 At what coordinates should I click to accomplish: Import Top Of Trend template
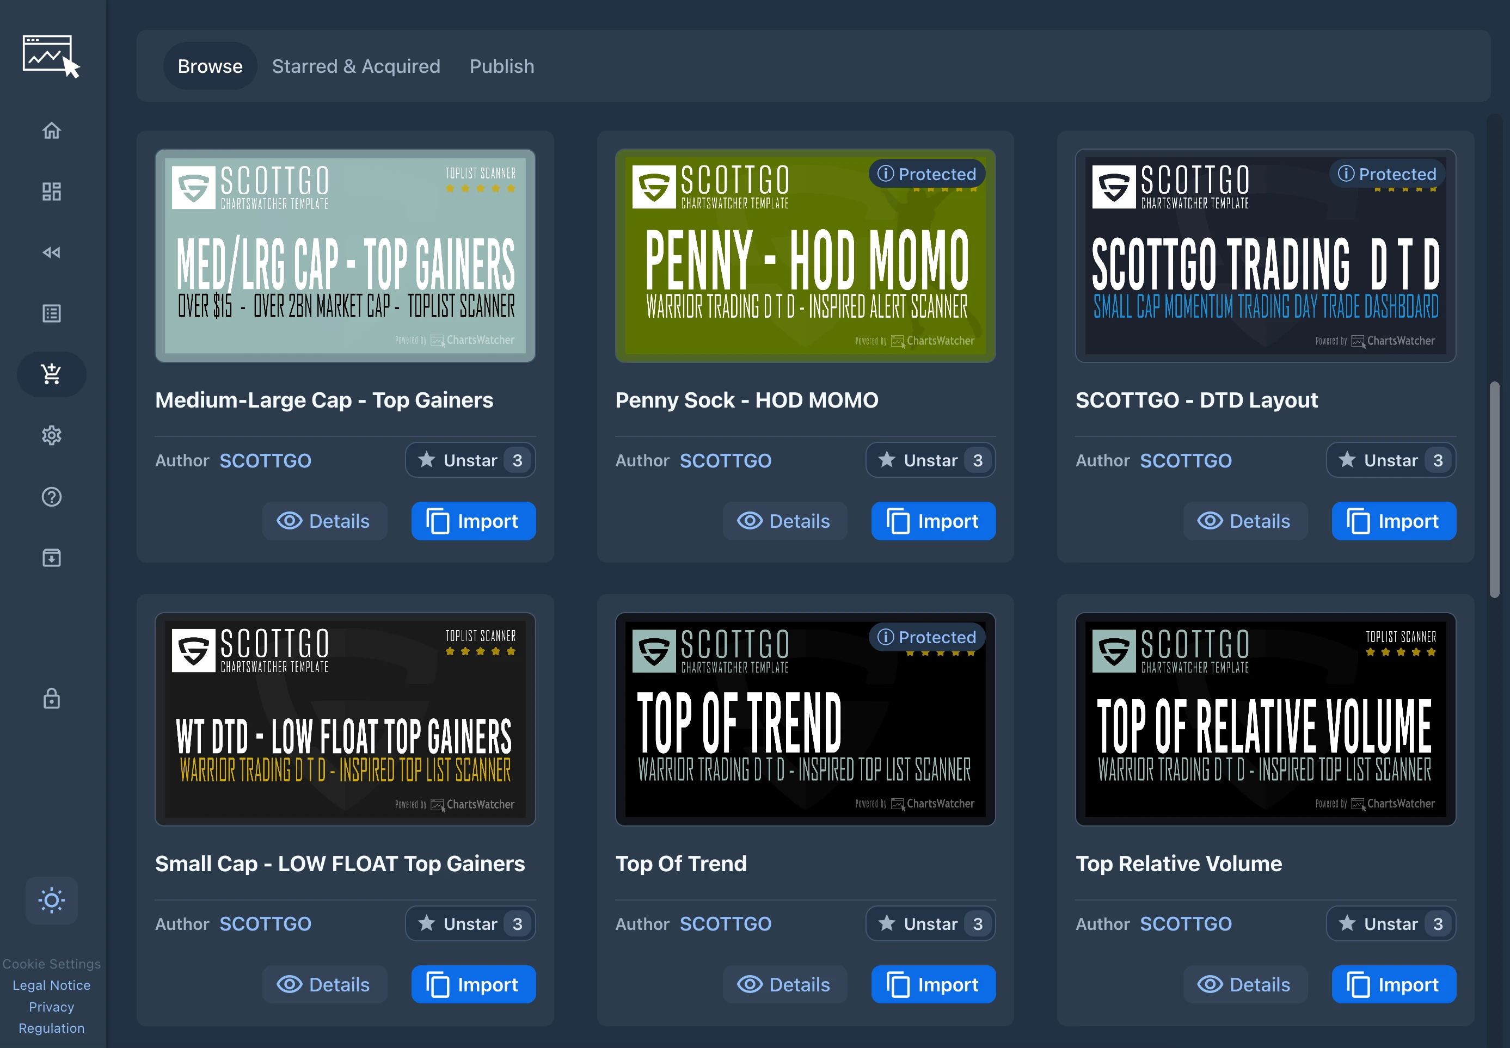click(934, 985)
